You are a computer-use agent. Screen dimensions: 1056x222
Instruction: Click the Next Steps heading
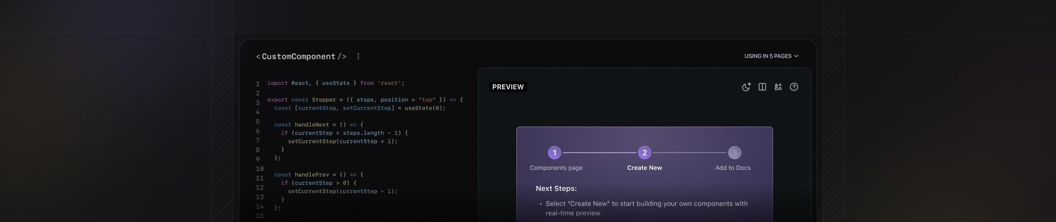[556, 189]
